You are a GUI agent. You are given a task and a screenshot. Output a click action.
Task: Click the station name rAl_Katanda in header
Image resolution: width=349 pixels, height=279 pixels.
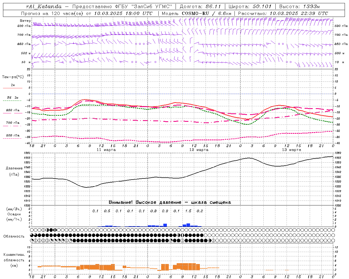coord(44,6)
